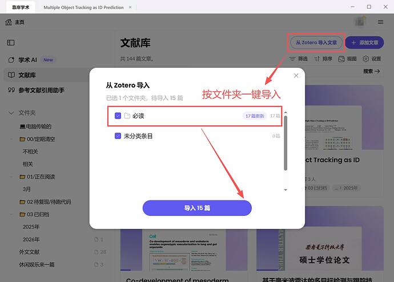Click the scrollbar down arrow in dialog
The image size is (394, 282).
(x=286, y=190)
